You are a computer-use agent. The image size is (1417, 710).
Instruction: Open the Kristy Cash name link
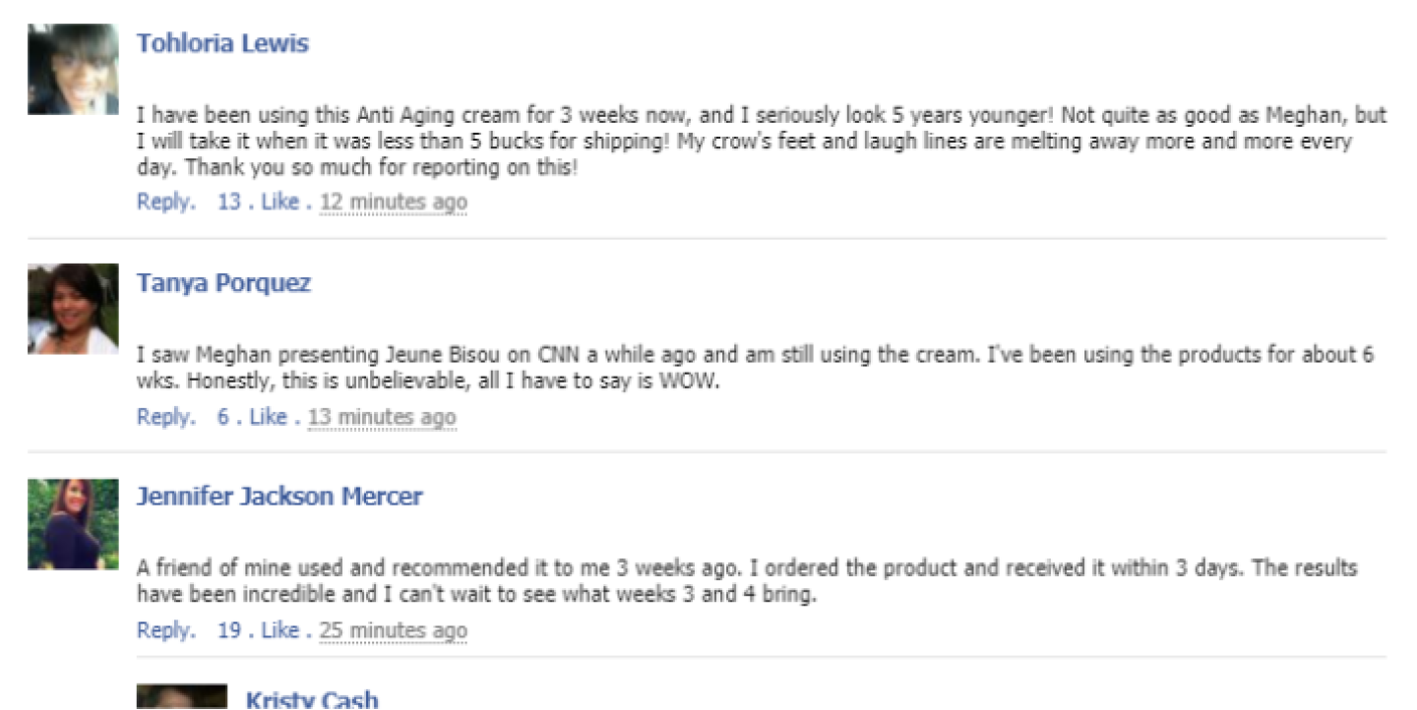(x=311, y=699)
